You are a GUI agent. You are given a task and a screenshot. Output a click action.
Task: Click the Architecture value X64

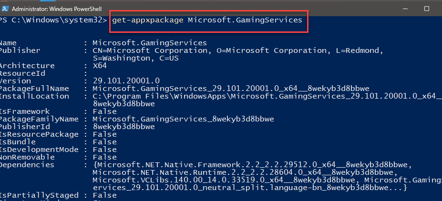click(x=100, y=66)
